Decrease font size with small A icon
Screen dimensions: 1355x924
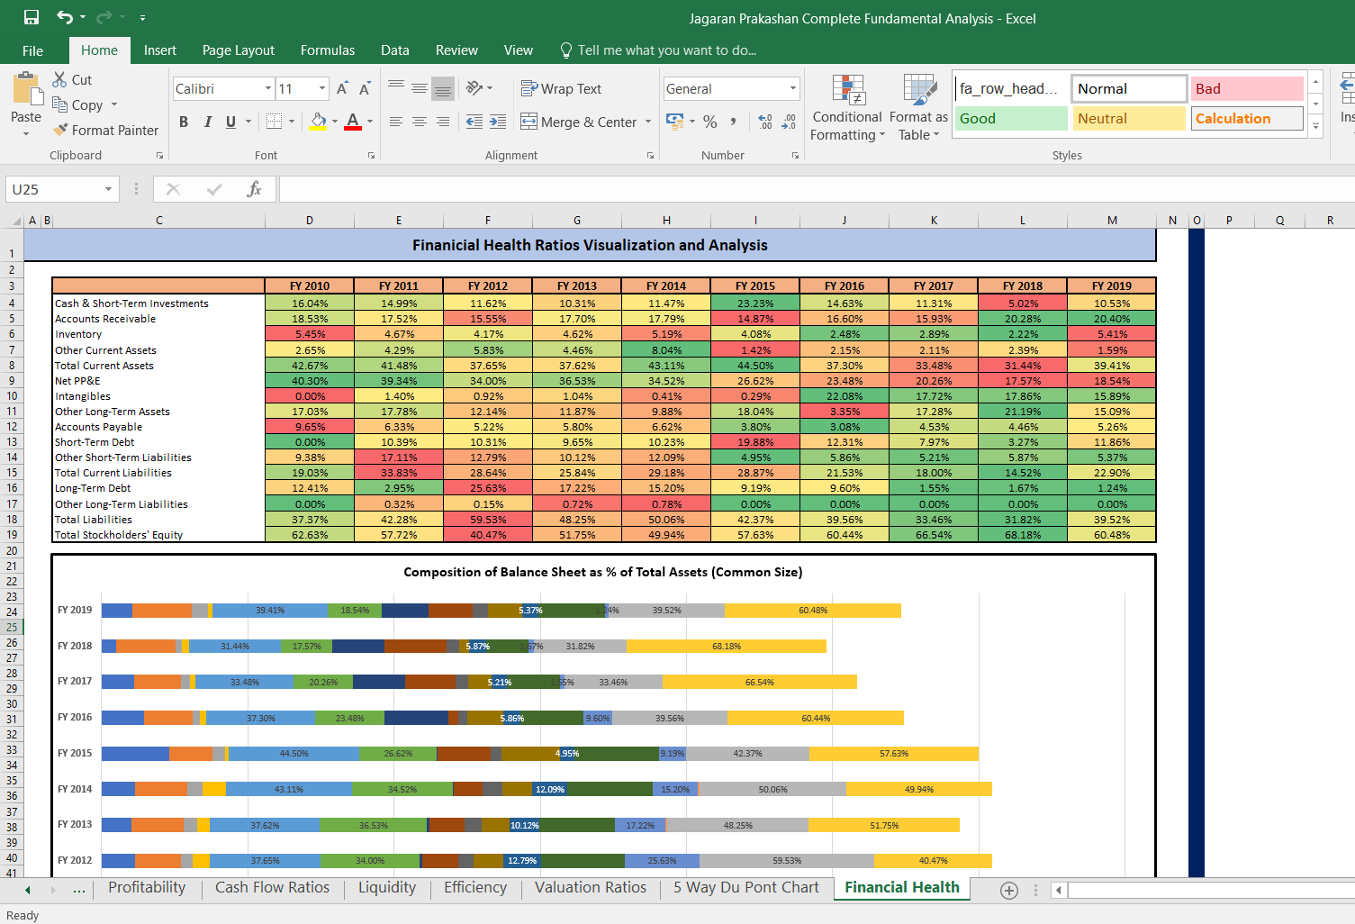coord(365,88)
